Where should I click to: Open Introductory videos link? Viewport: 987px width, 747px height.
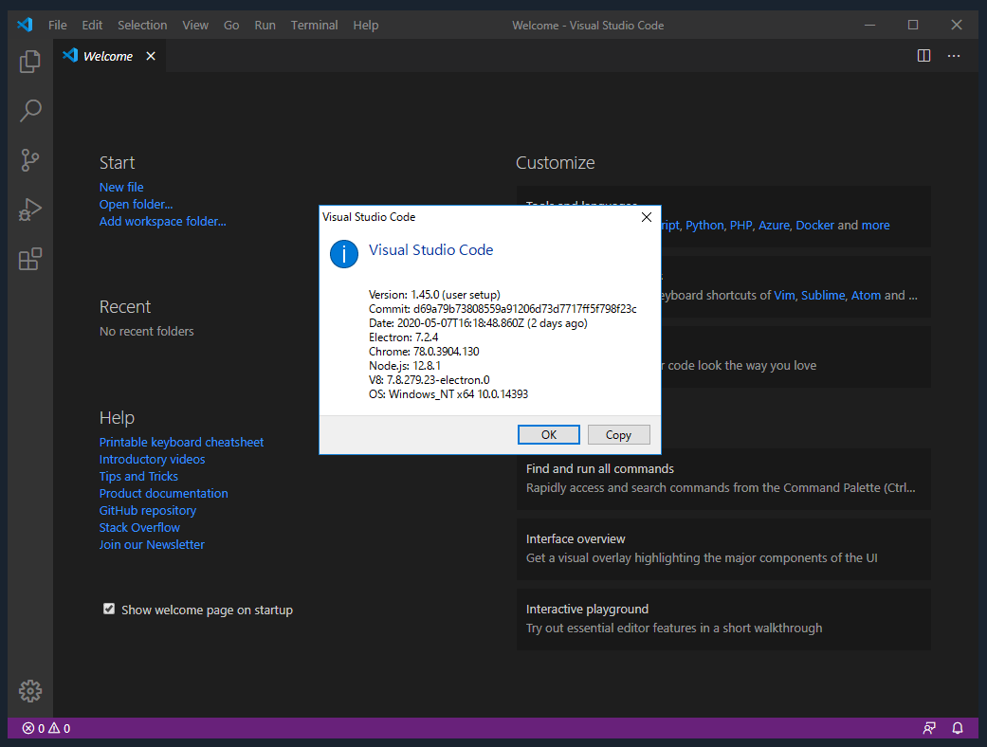(x=152, y=459)
